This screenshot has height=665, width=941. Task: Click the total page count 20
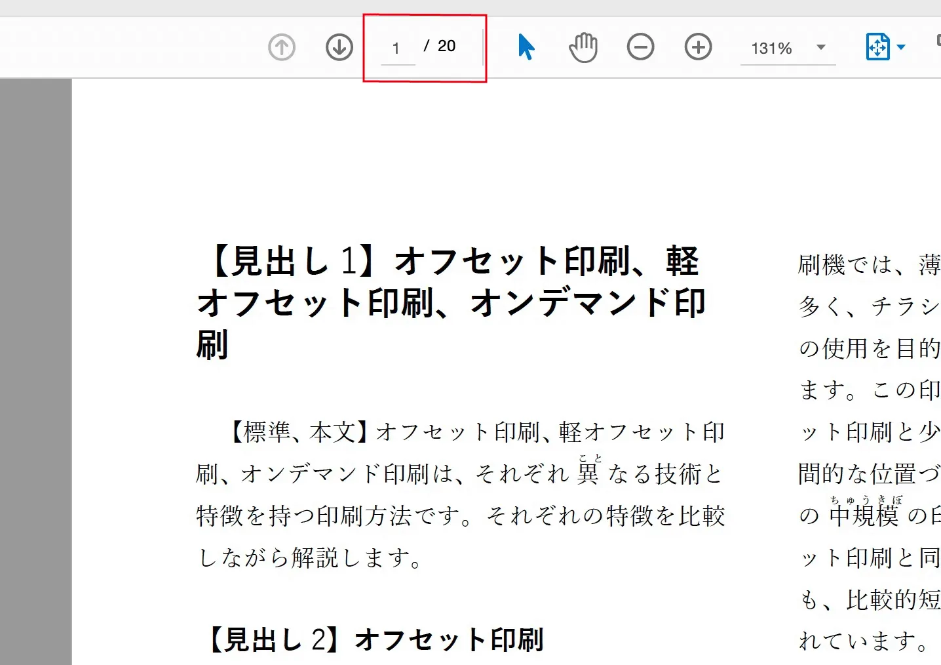(x=446, y=46)
